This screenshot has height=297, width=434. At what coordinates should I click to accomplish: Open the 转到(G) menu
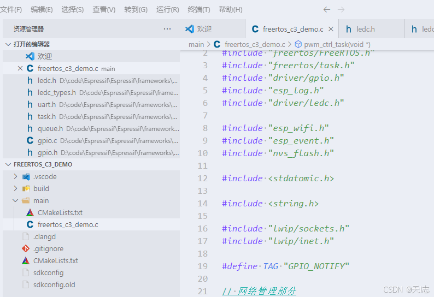(136, 10)
